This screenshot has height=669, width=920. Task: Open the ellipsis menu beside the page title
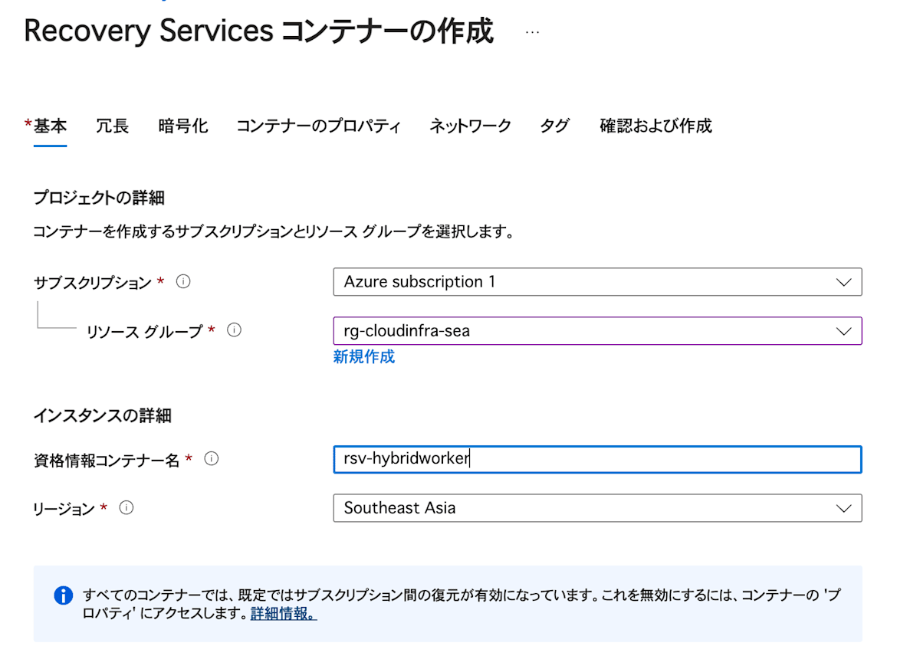532,33
